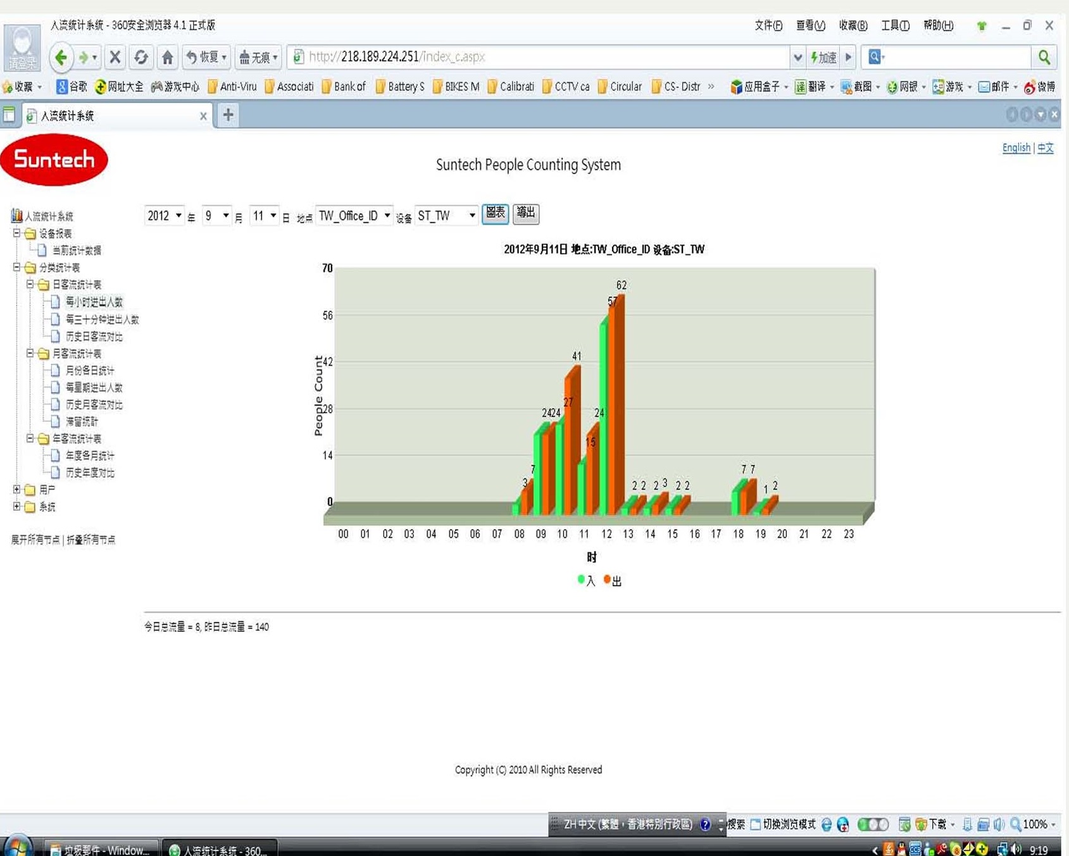Click the English language link
1069x856 pixels.
1016,147
